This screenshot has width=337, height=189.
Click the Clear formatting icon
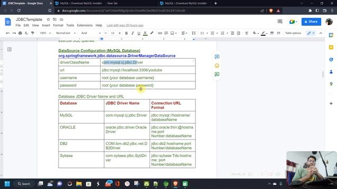click(246, 33)
